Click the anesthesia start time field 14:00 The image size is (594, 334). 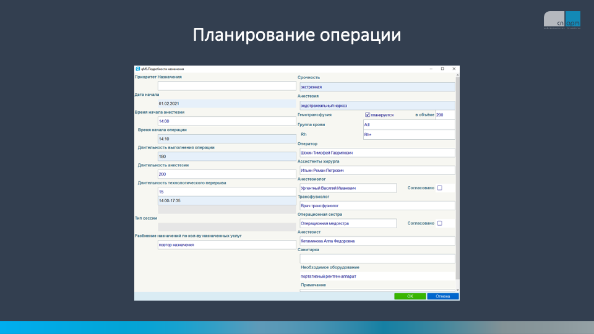226,121
